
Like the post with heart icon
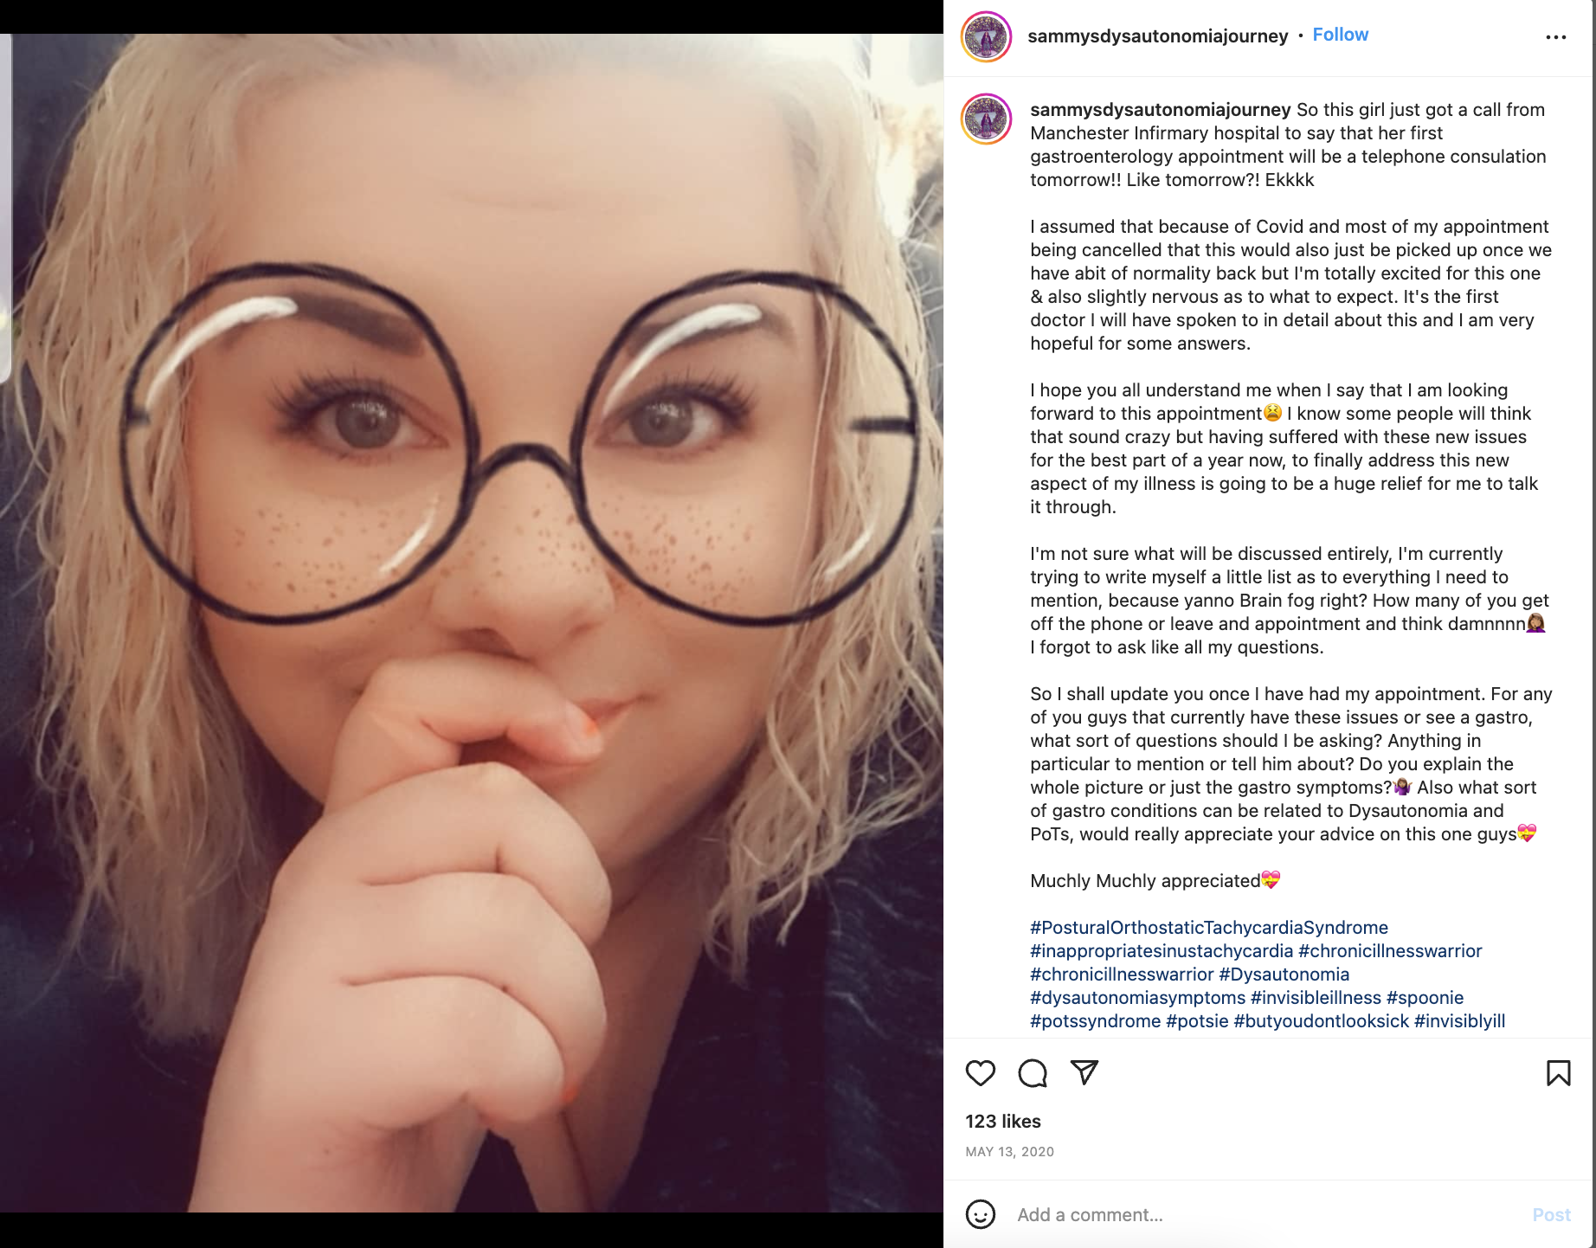click(x=980, y=1073)
